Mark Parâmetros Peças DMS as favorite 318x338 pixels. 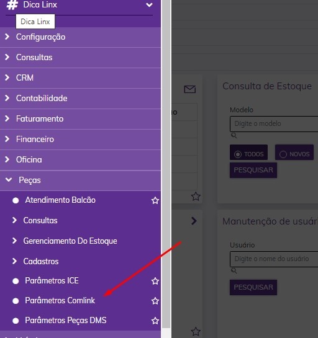pos(155,321)
